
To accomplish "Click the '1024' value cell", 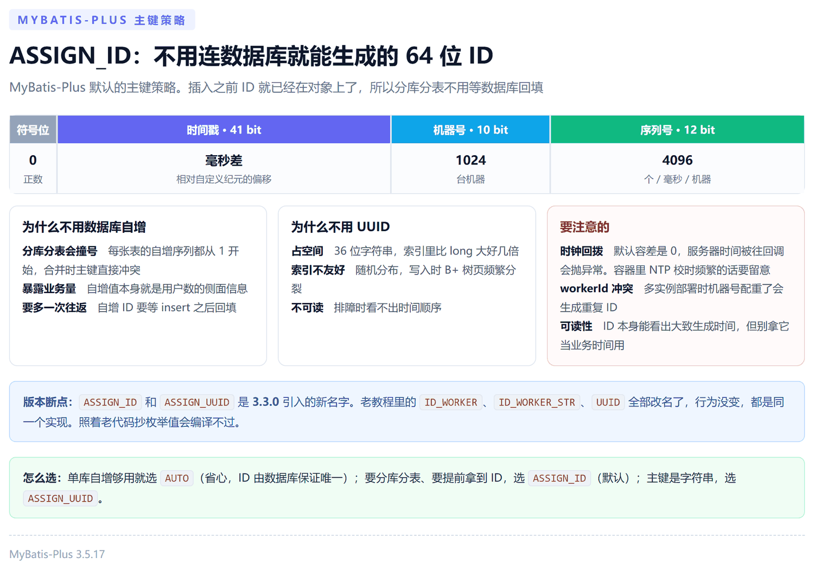I will coord(470,160).
